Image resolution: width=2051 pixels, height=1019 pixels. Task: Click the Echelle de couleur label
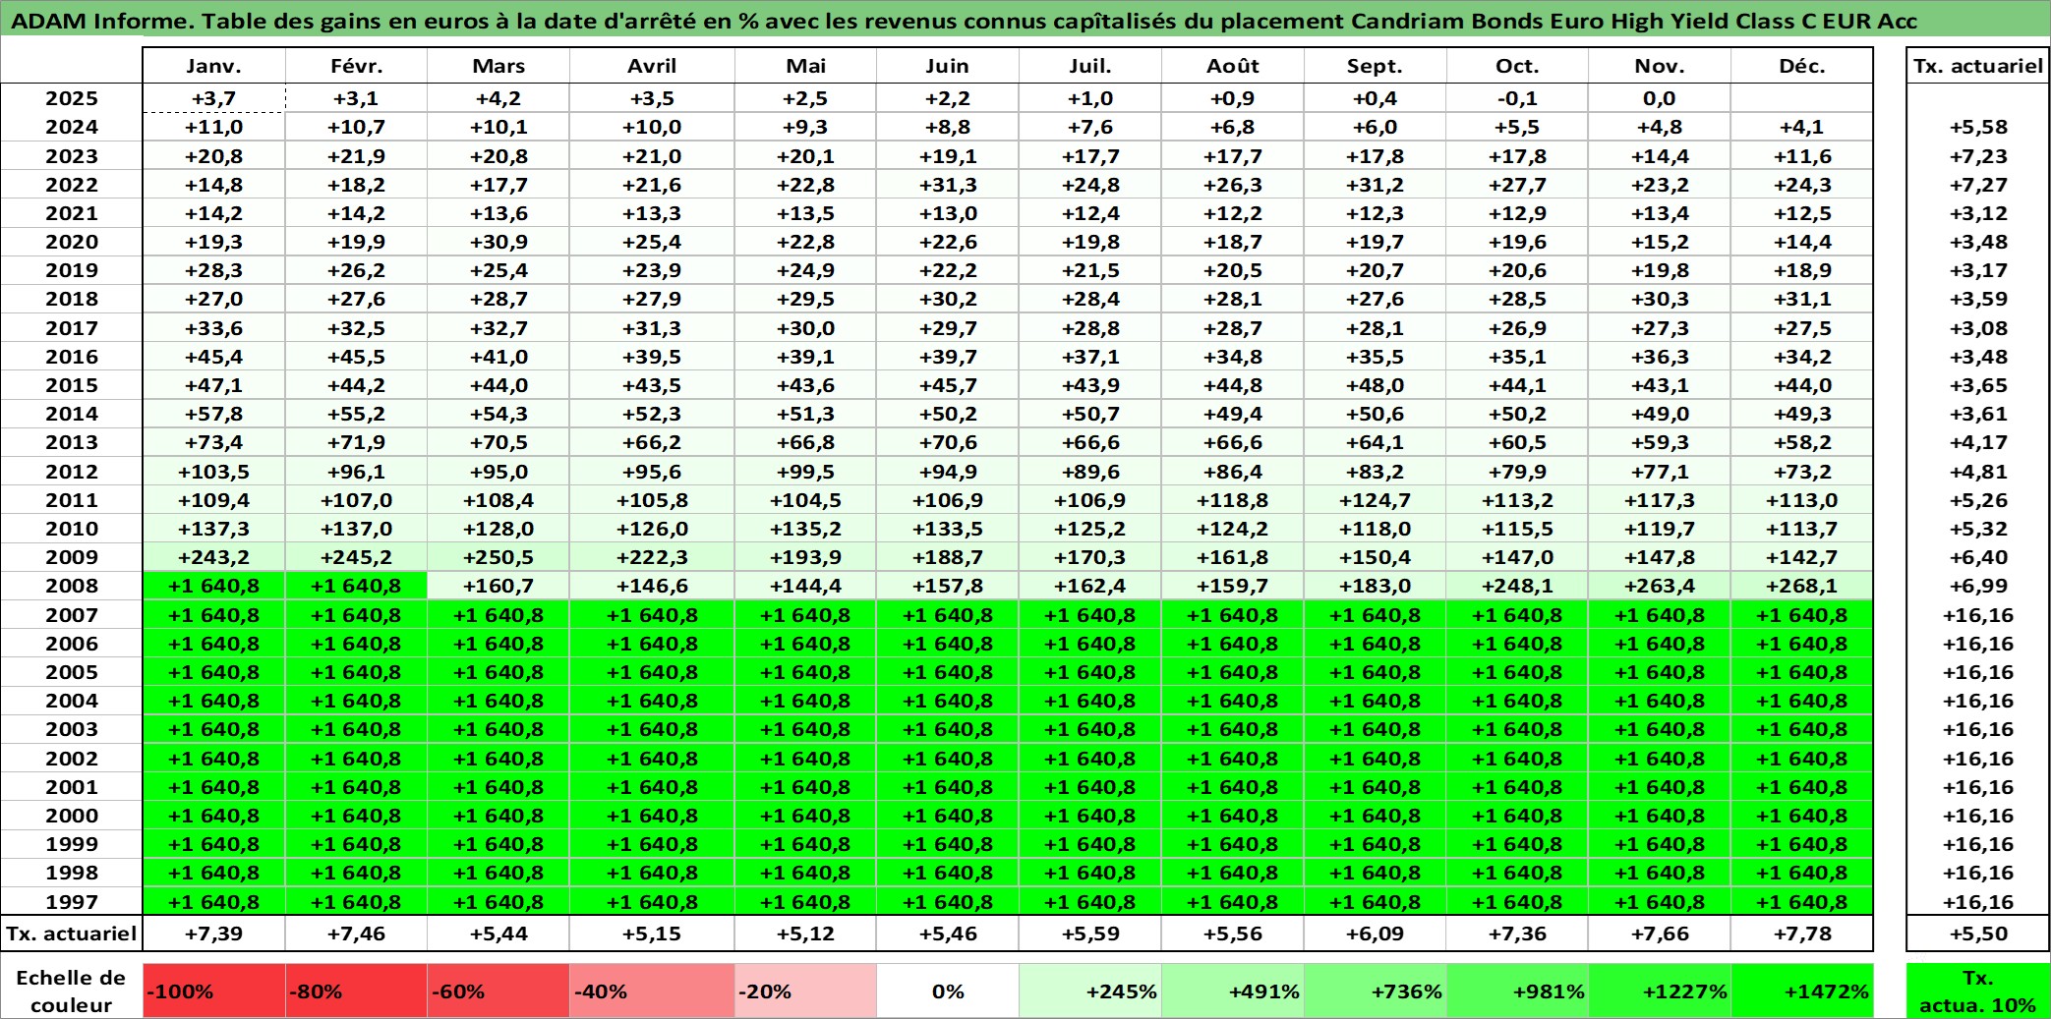pos(71,991)
